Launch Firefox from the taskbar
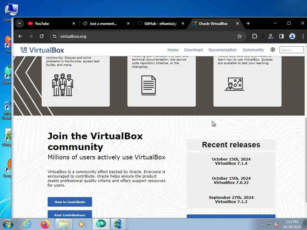Viewport: 307px width, 230px height. pyautogui.click(x=45, y=224)
